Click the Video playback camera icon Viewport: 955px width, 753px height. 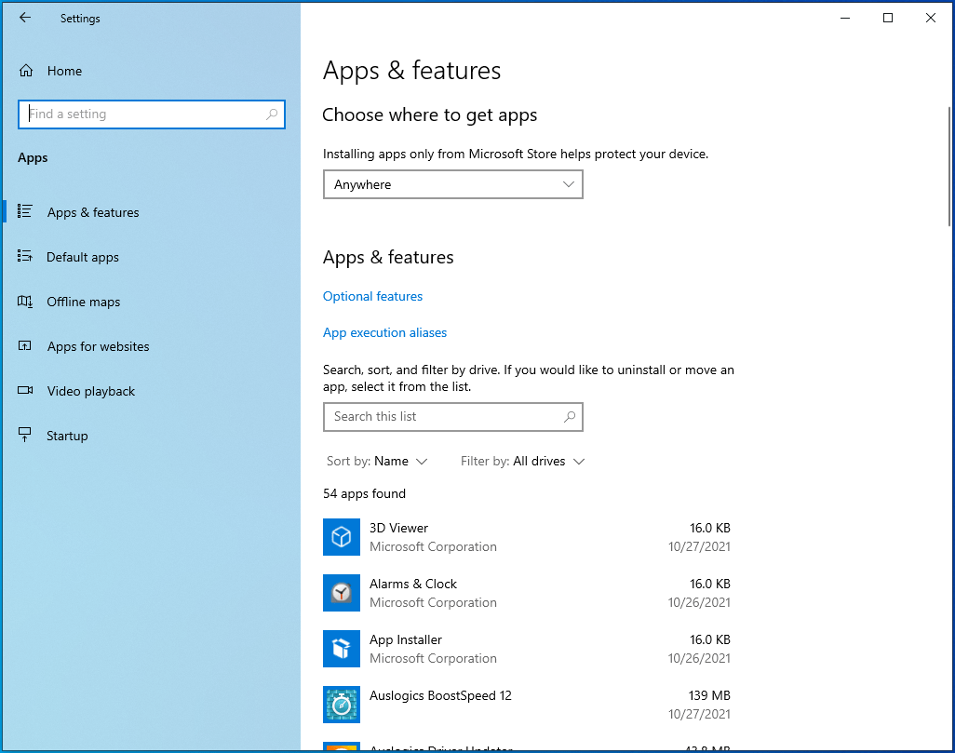pos(26,391)
